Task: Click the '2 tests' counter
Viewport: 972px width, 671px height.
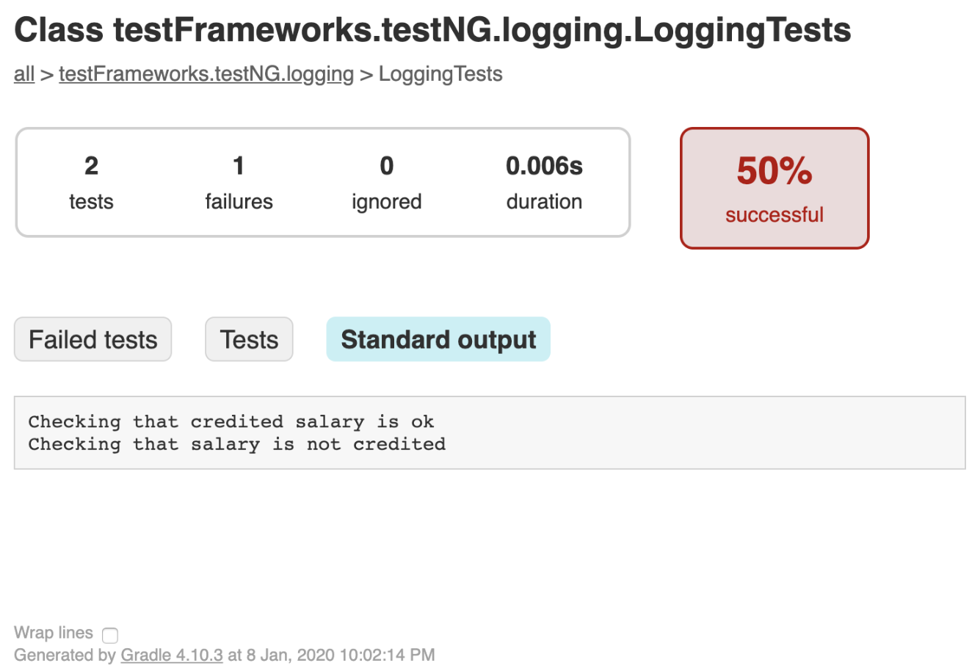Action: pos(91,181)
